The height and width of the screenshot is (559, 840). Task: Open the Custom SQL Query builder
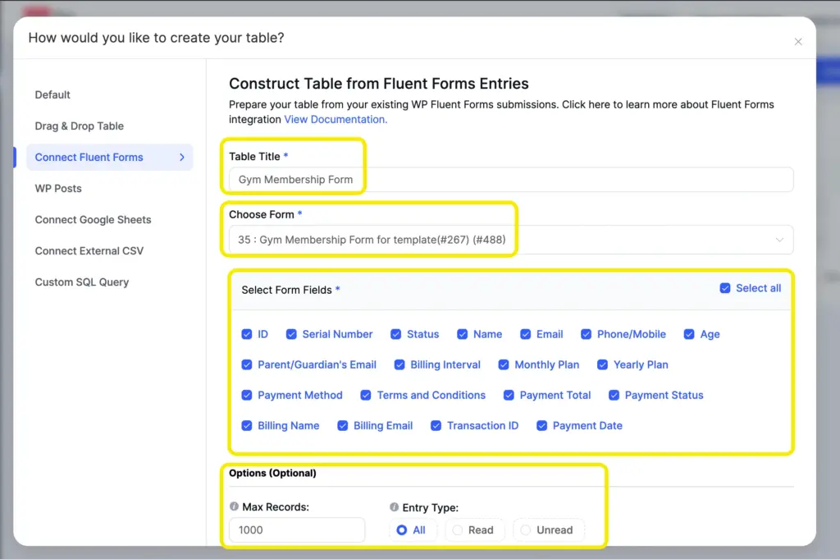coord(82,282)
